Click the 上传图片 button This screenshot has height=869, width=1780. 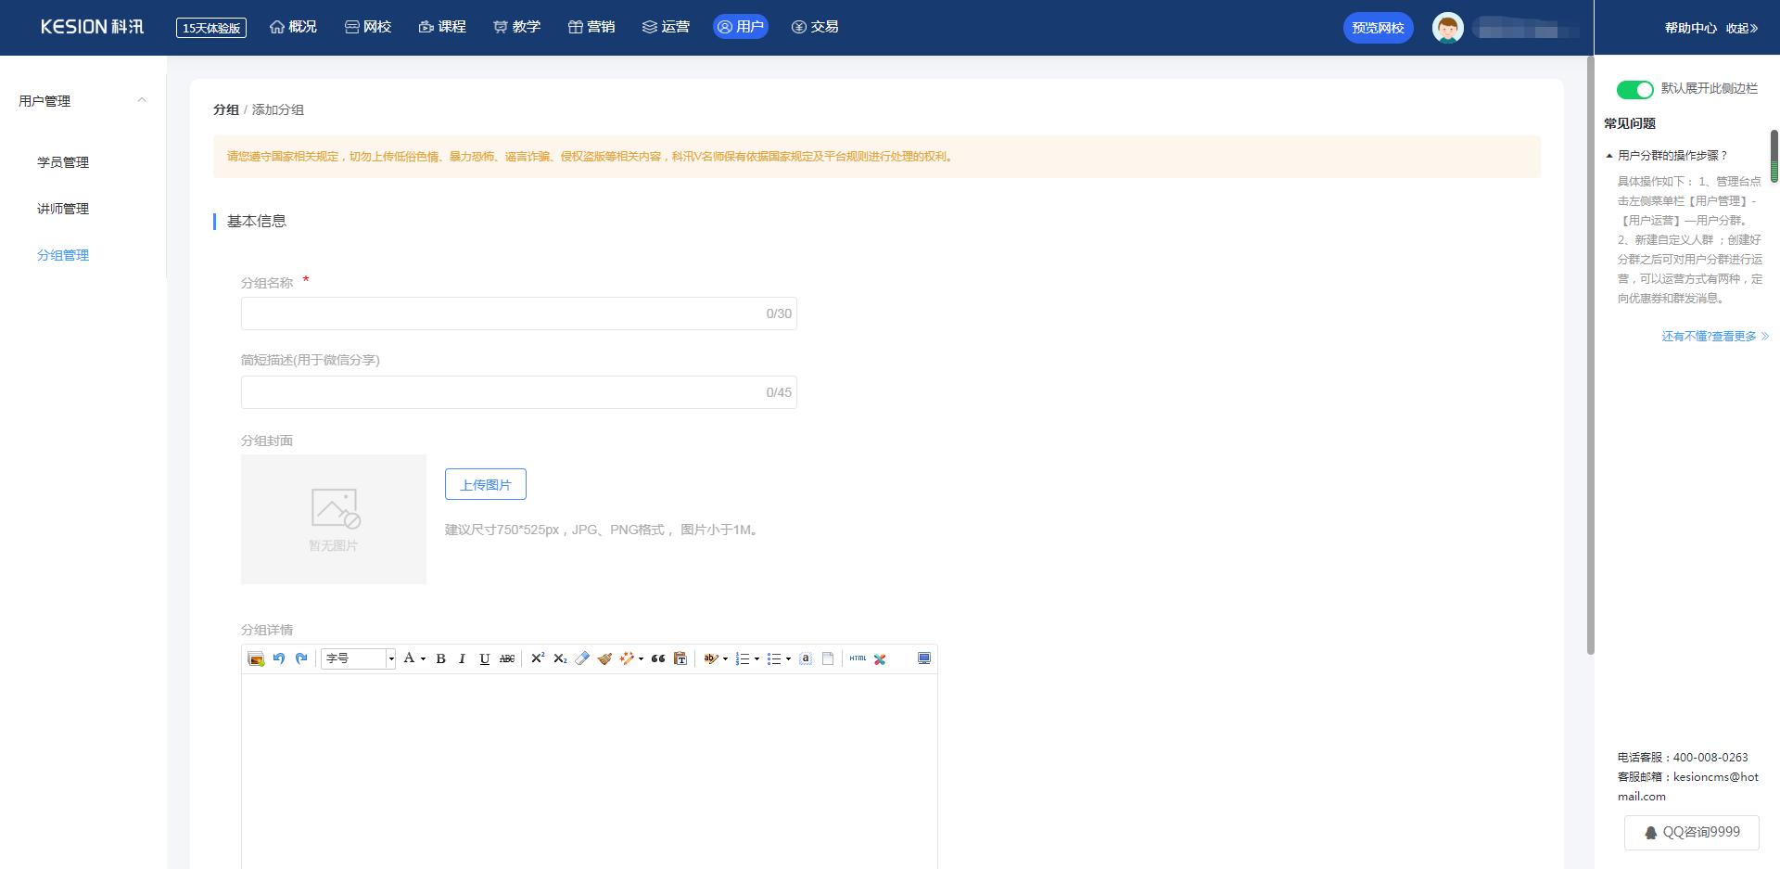click(485, 484)
